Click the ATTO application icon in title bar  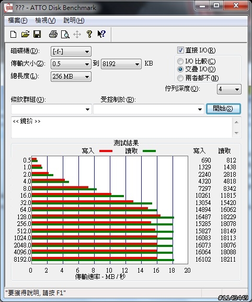click(8, 8)
